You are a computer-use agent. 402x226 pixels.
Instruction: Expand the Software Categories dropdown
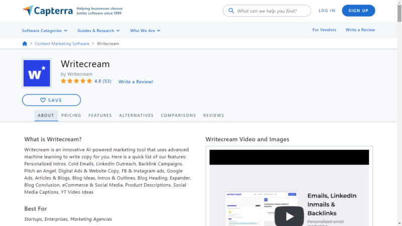pyautogui.click(x=44, y=31)
